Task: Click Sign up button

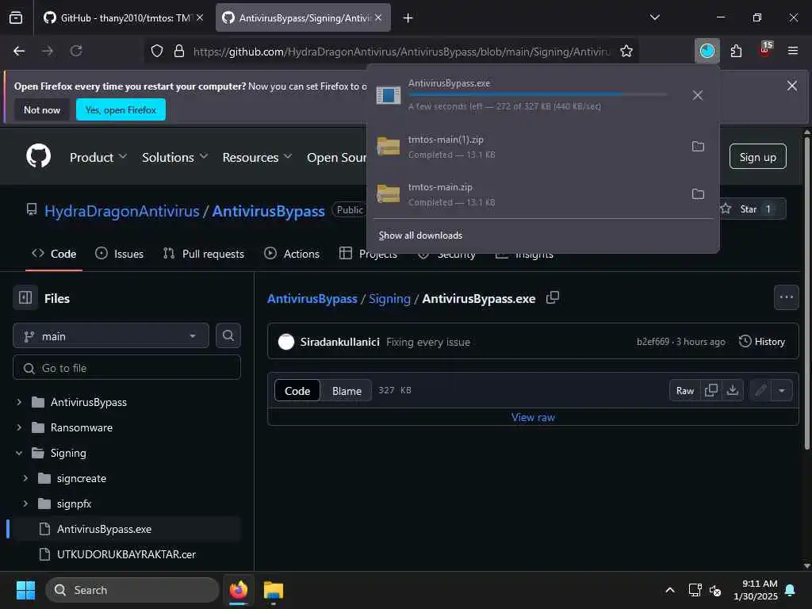Action: [x=757, y=157]
